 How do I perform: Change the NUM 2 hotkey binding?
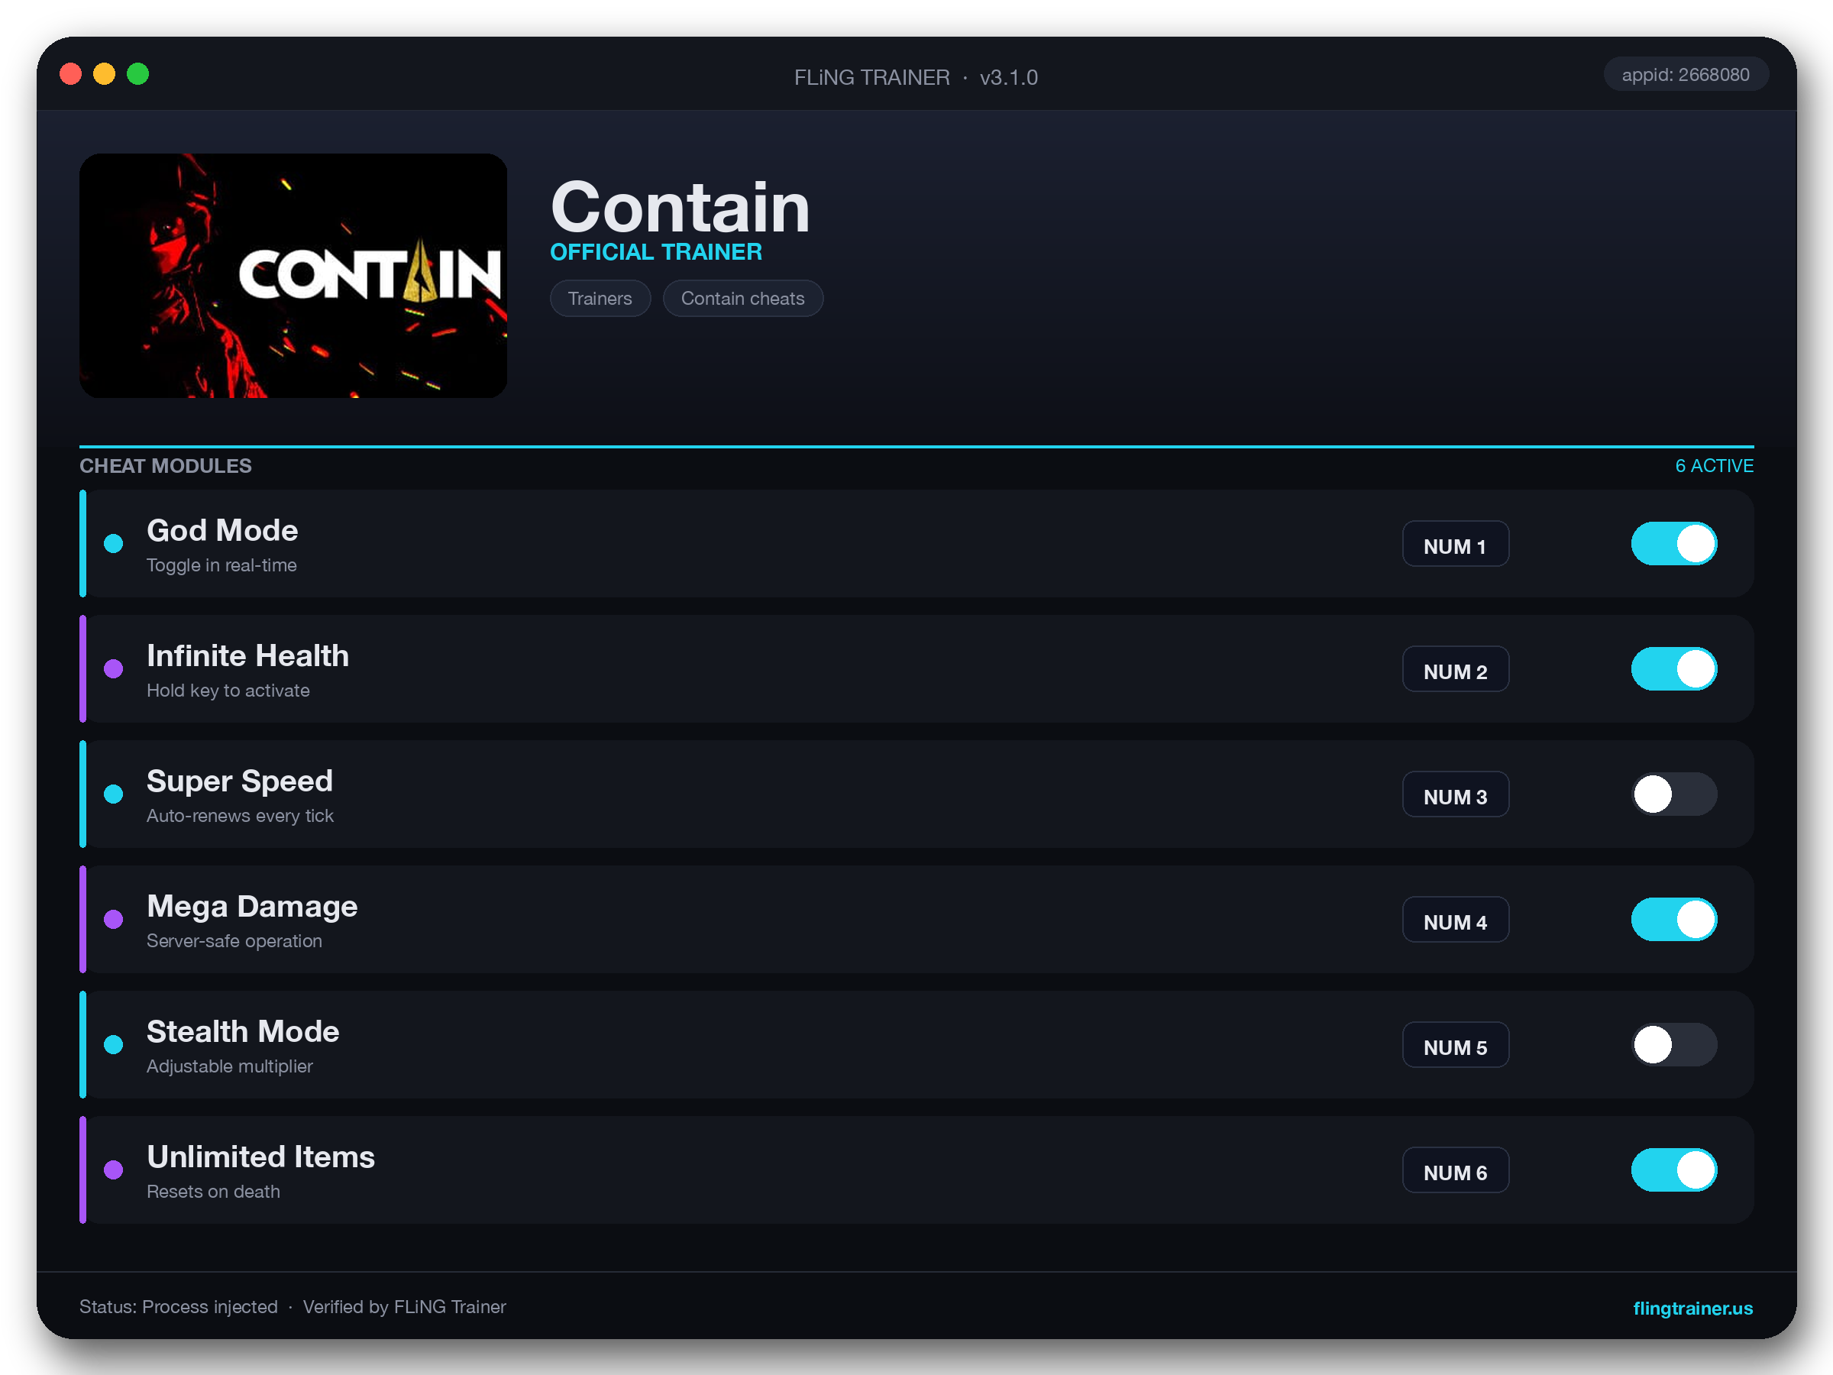tap(1455, 669)
